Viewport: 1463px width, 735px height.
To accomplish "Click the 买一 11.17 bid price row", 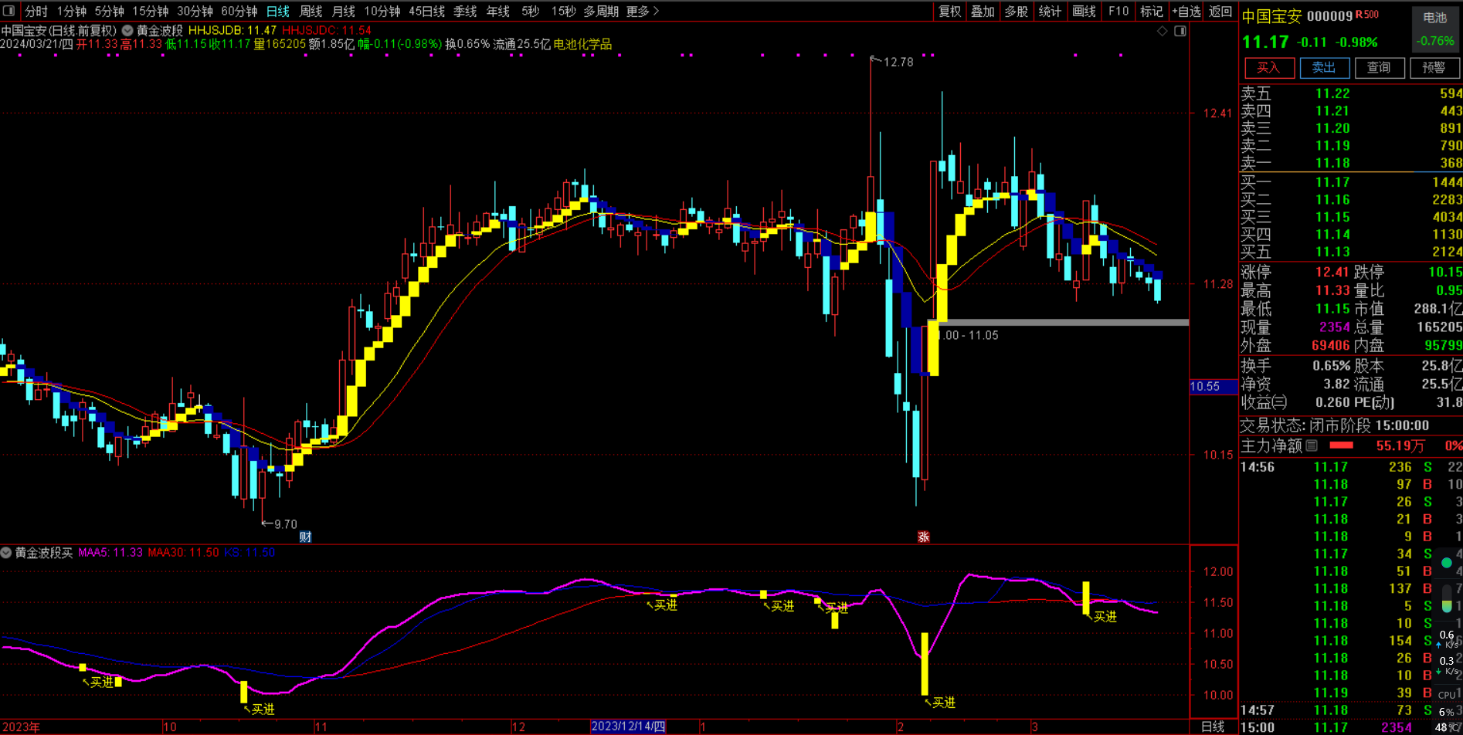I will click(1351, 182).
